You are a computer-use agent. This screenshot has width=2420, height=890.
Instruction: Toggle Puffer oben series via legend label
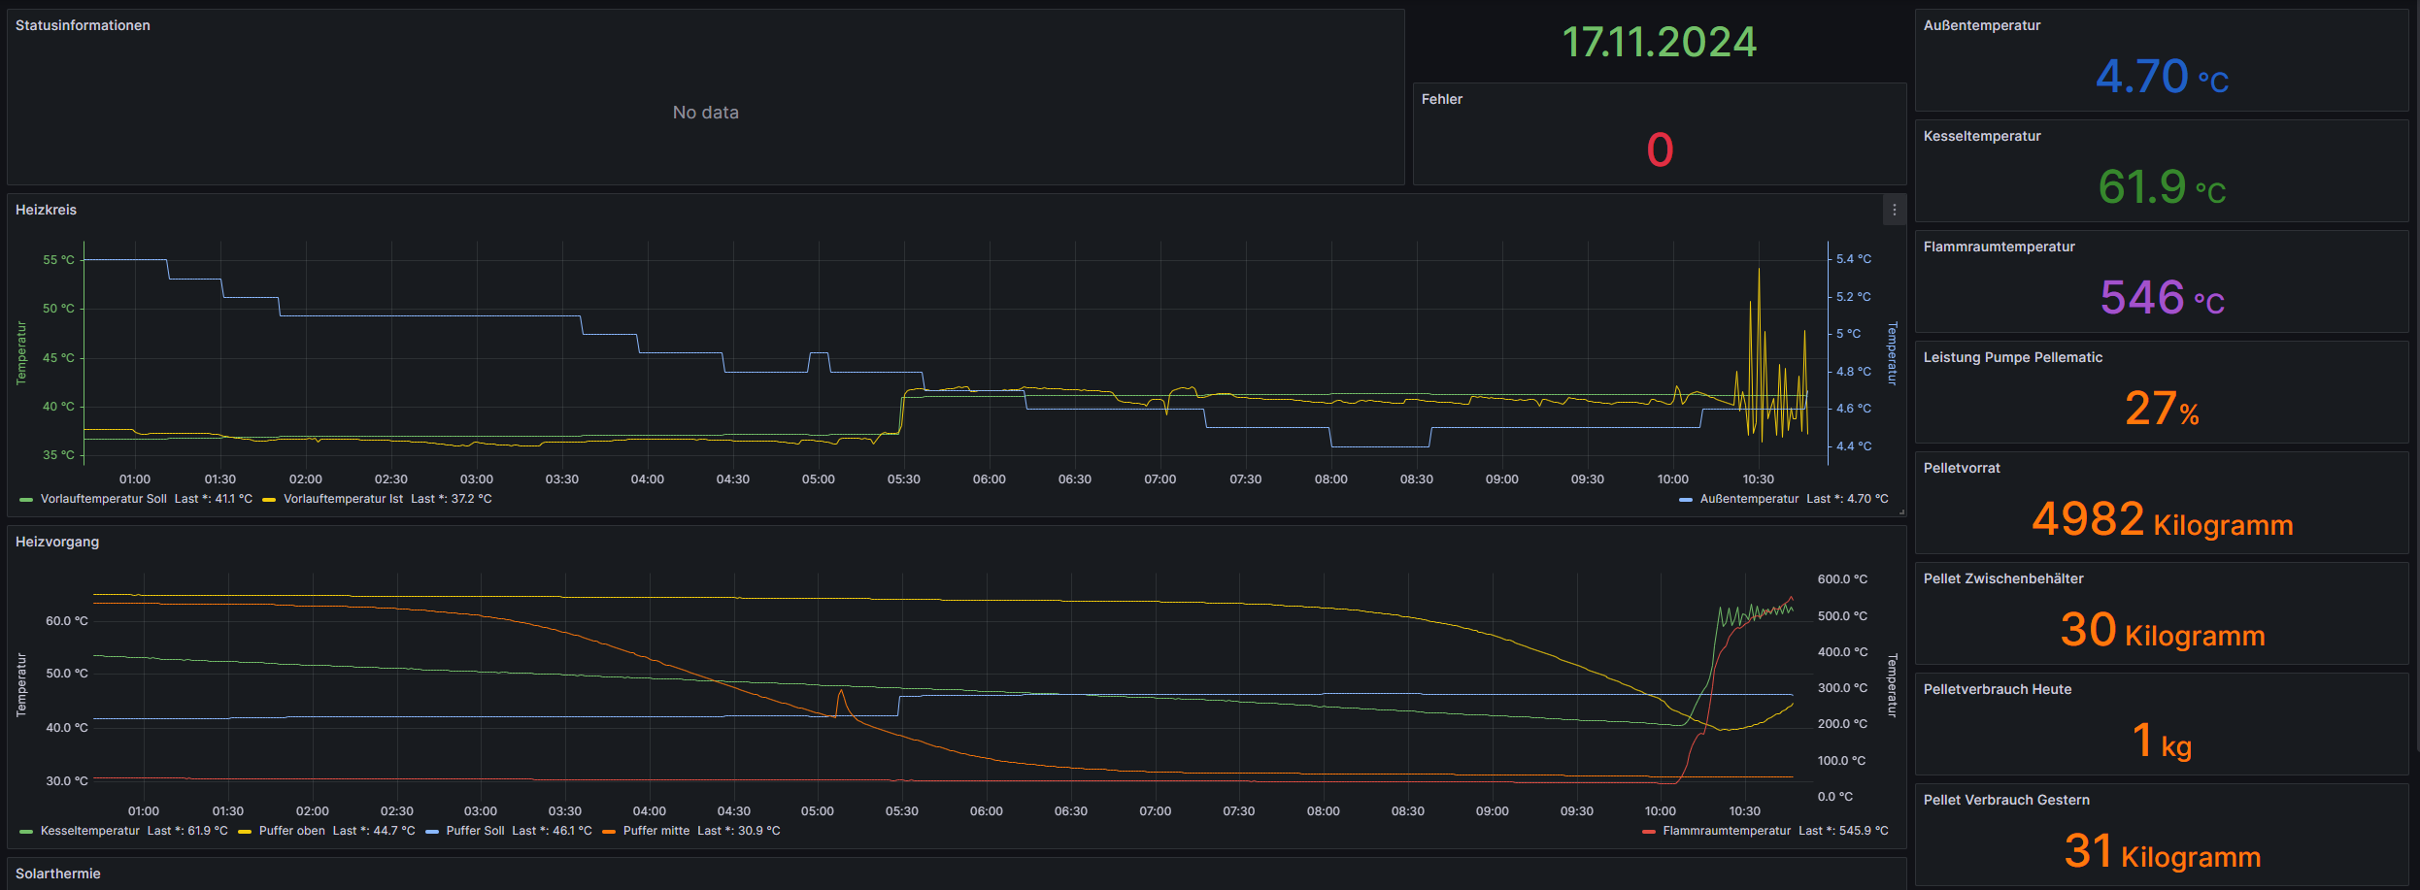coord(291,831)
